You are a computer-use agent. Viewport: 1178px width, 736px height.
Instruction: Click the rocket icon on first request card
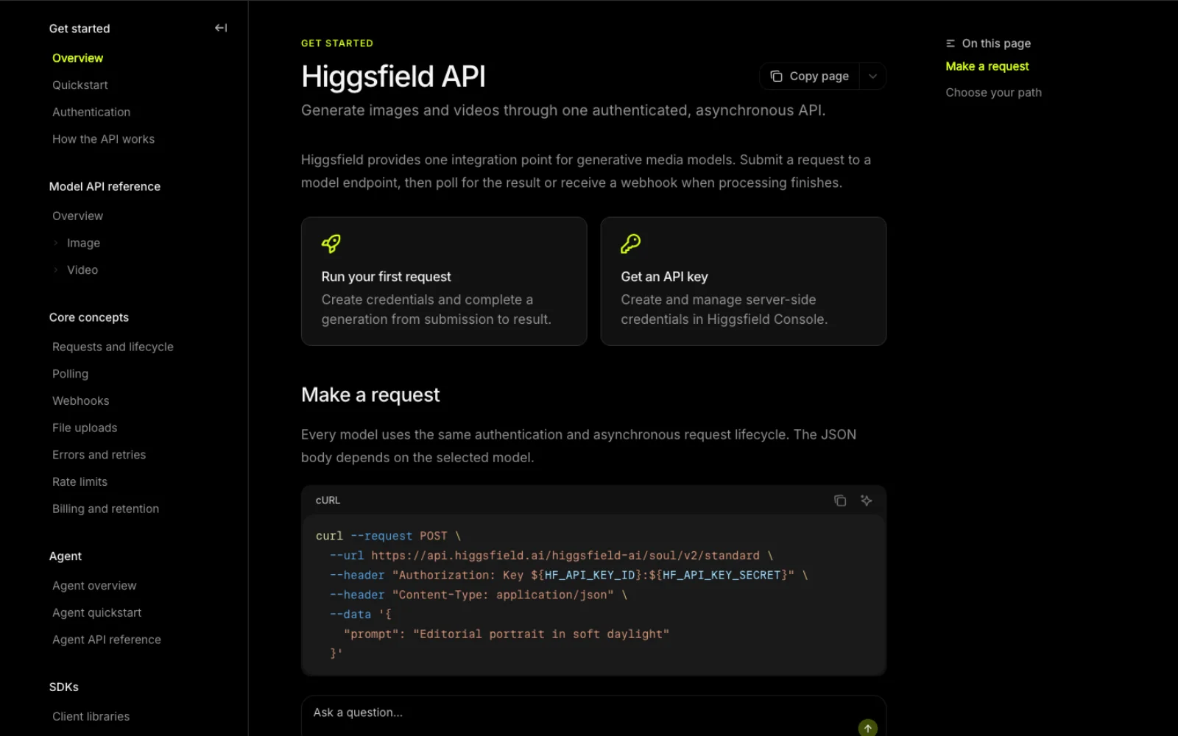click(331, 244)
